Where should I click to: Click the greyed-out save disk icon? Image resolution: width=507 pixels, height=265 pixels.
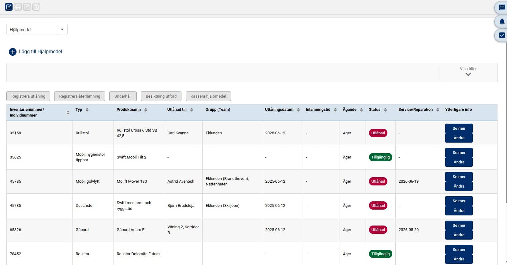pos(36,7)
